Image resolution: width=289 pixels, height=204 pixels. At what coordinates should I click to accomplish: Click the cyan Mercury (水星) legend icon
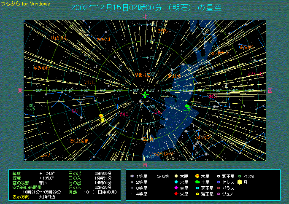click(x=176, y=182)
